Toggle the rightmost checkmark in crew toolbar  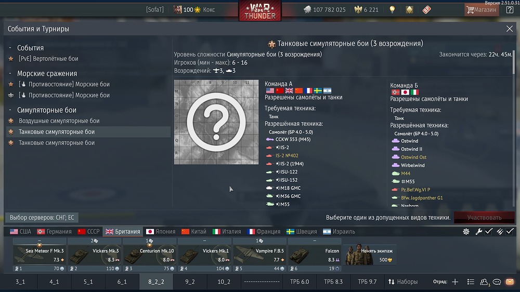coord(510,231)
